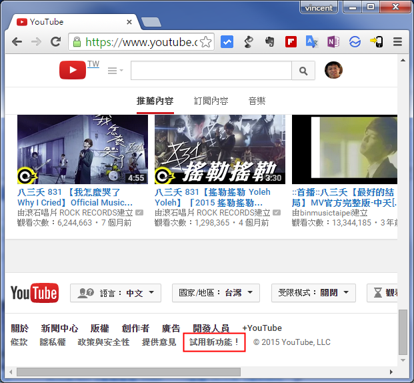Click the 試用新功能！ link
This screenshot has height=383, width=414.
coord(215,342)
